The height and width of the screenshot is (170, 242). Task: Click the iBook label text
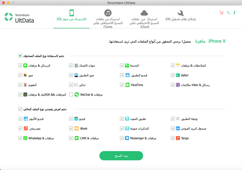click(x=84, y=128)
